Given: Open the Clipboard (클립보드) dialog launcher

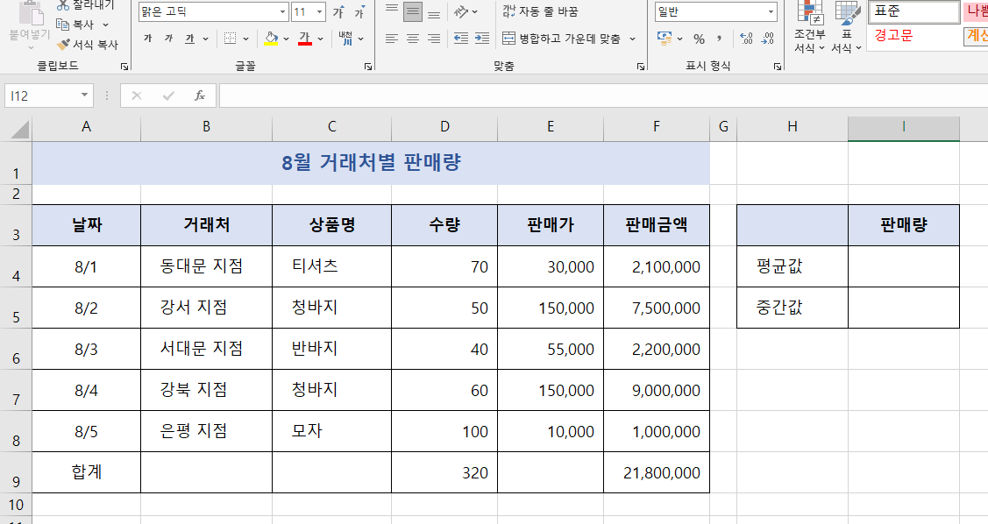Looking at the screenshot, I should (x=124, y=66).
